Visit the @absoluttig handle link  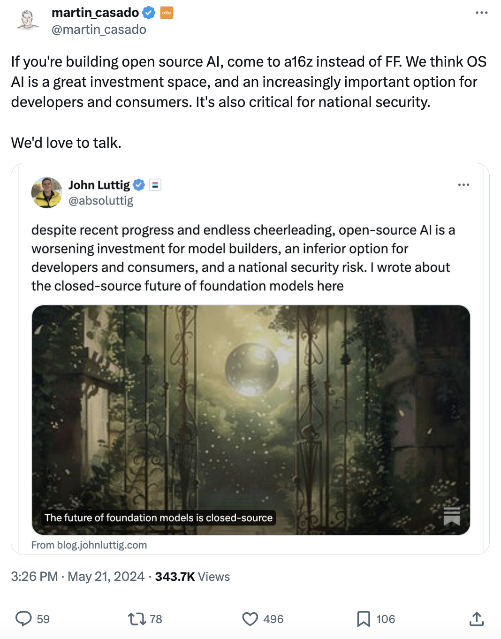[101, 201]
